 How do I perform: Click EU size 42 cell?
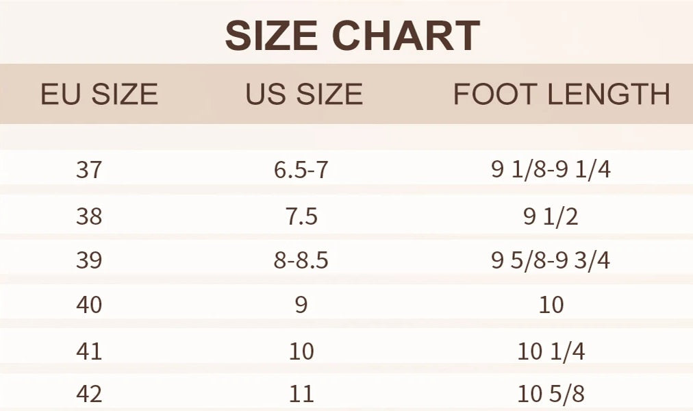pyautogui.click(x=89, y=394)
